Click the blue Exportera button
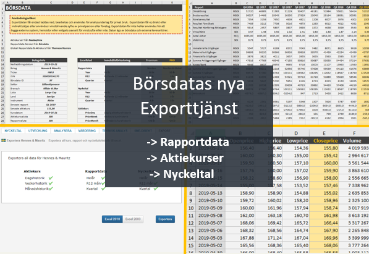The height and width of the screenshot is (254, 369). (165, 219)
